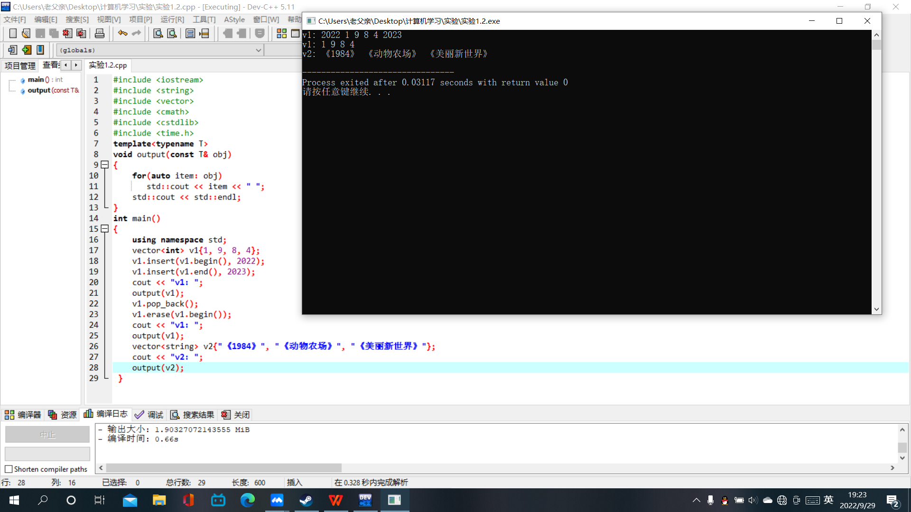Click the green plus Insert icon
Screen dimensions: 911x512
coord(27,50)
